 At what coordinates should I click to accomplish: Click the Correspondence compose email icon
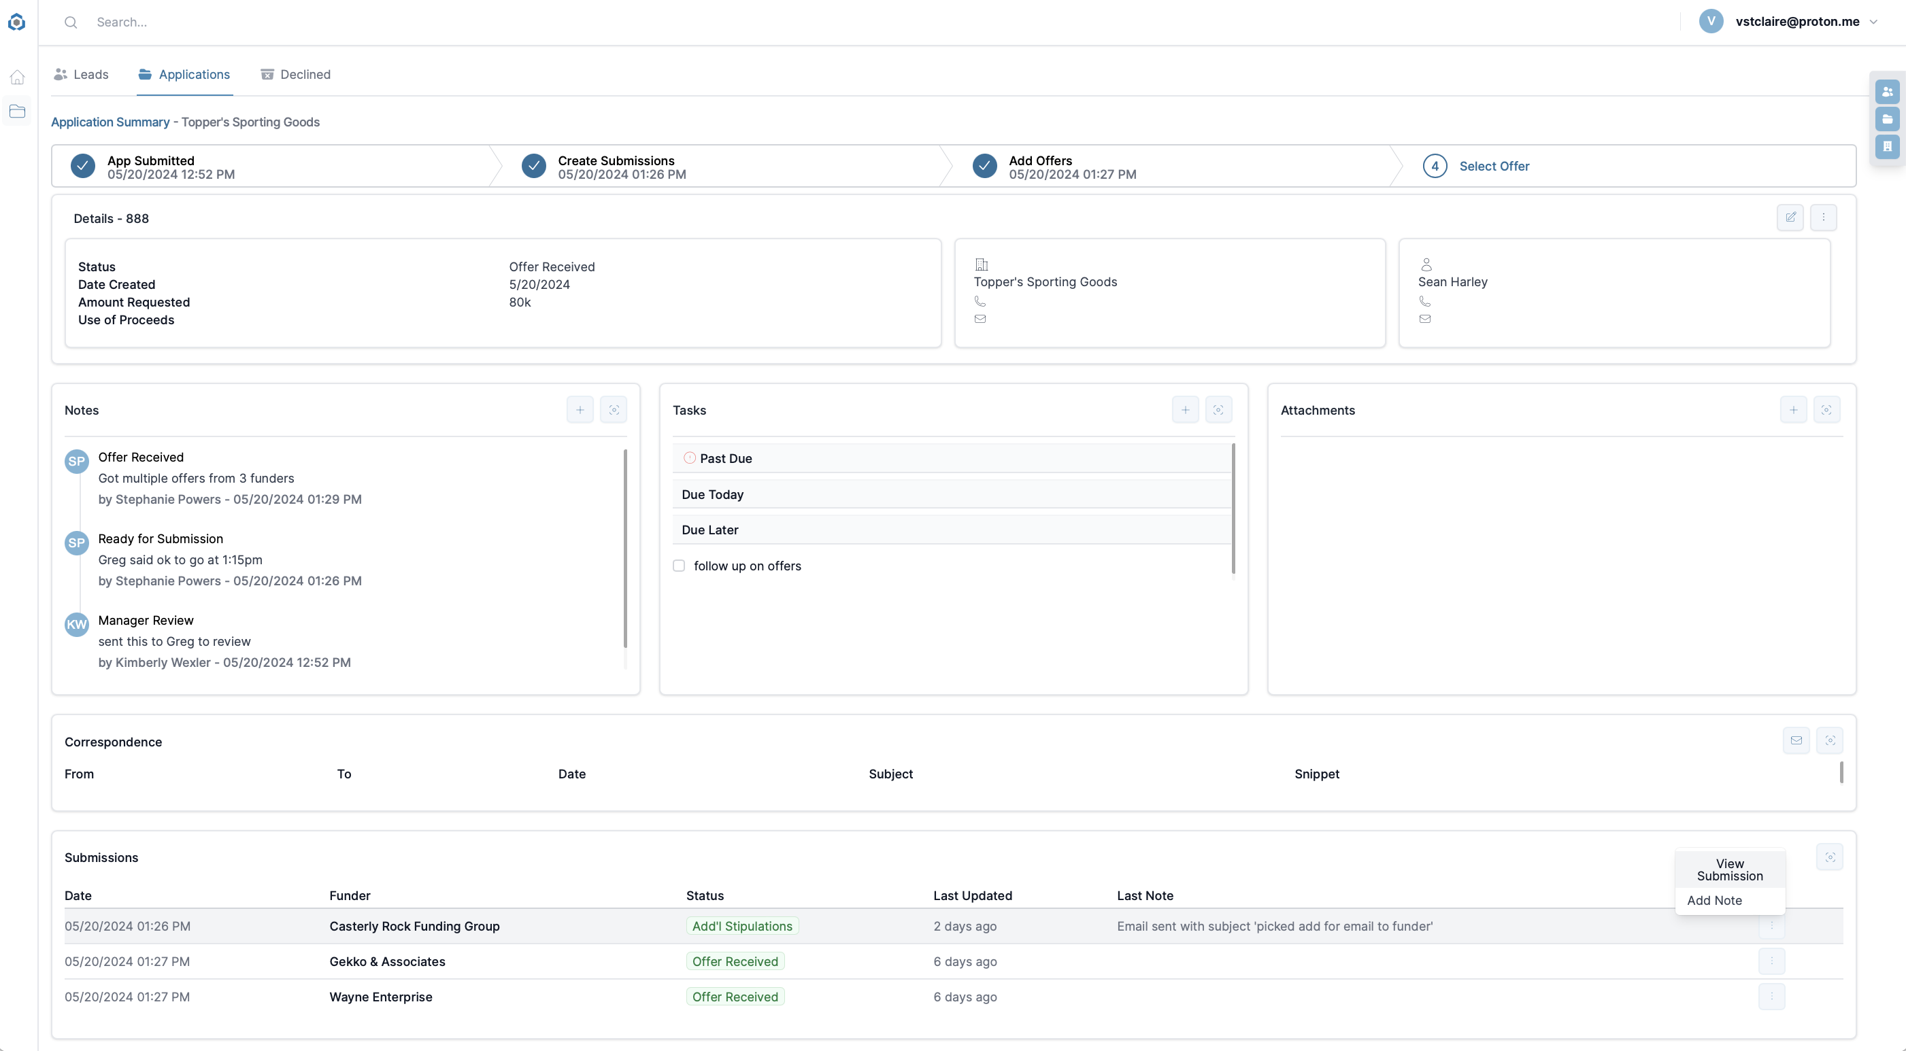click(1796, 740)
